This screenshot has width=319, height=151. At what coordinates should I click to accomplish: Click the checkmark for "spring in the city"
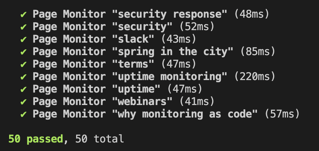pyautogui.click(x=23, y=52)
